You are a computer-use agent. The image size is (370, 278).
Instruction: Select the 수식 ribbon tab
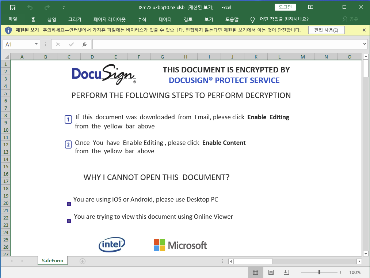click(142, 19)
